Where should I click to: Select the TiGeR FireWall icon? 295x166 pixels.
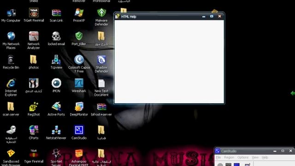(x=34, y=12)
